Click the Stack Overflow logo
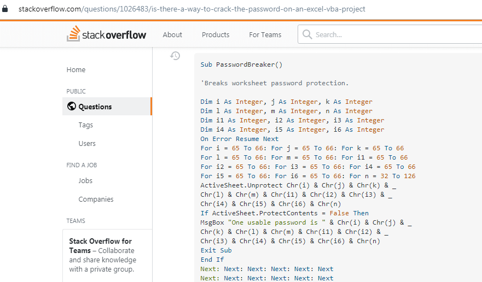 tap(106, 34)
